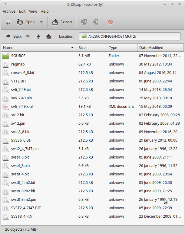
Task: Select the SVSS6_6.BIT file icon
Action: coord(6,140)
